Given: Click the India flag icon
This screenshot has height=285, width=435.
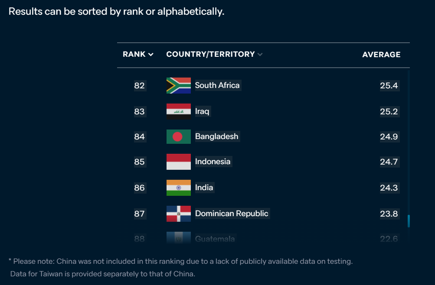Looking at the screenshot, I should point(178,188).
